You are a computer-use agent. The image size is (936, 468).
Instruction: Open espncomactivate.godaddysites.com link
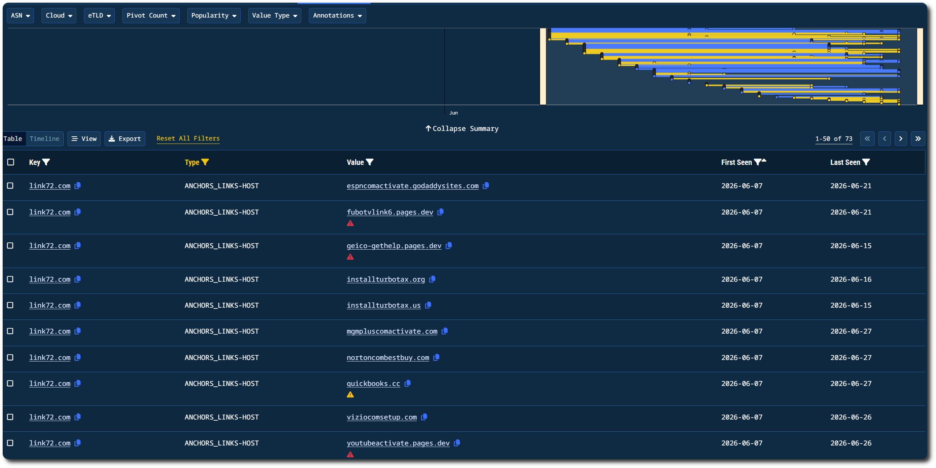pyautogui.click(x=412, y=186)
